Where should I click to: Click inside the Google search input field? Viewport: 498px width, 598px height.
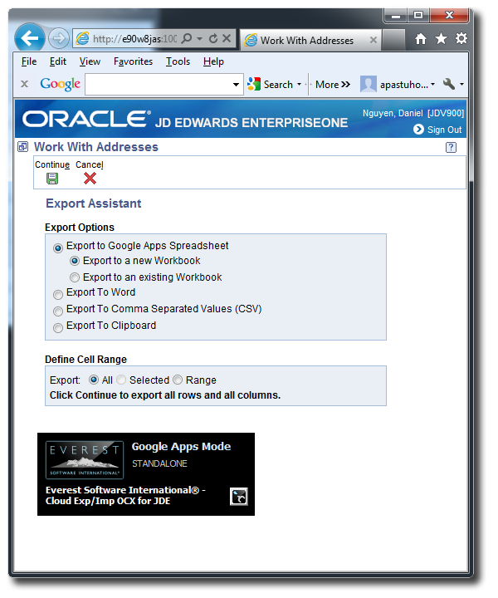click(159, 84)
